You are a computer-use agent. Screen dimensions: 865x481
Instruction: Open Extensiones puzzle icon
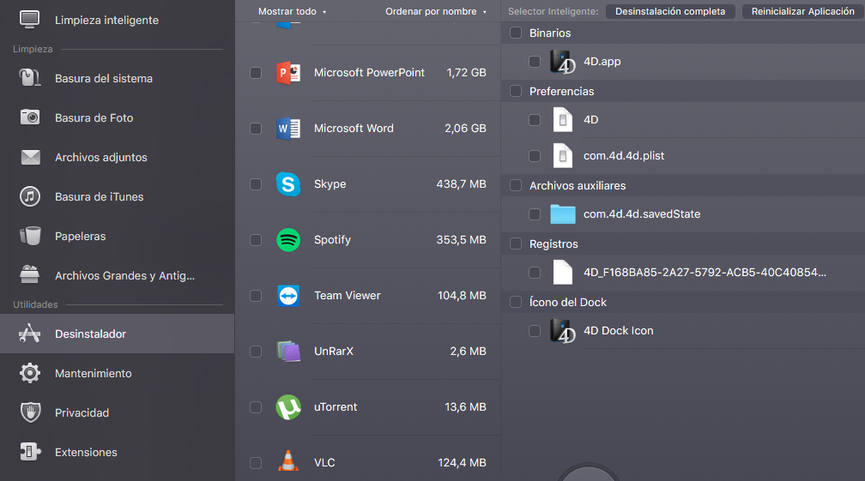coord(30,452)
